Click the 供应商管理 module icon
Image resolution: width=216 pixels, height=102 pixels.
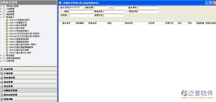click(2, 78)
